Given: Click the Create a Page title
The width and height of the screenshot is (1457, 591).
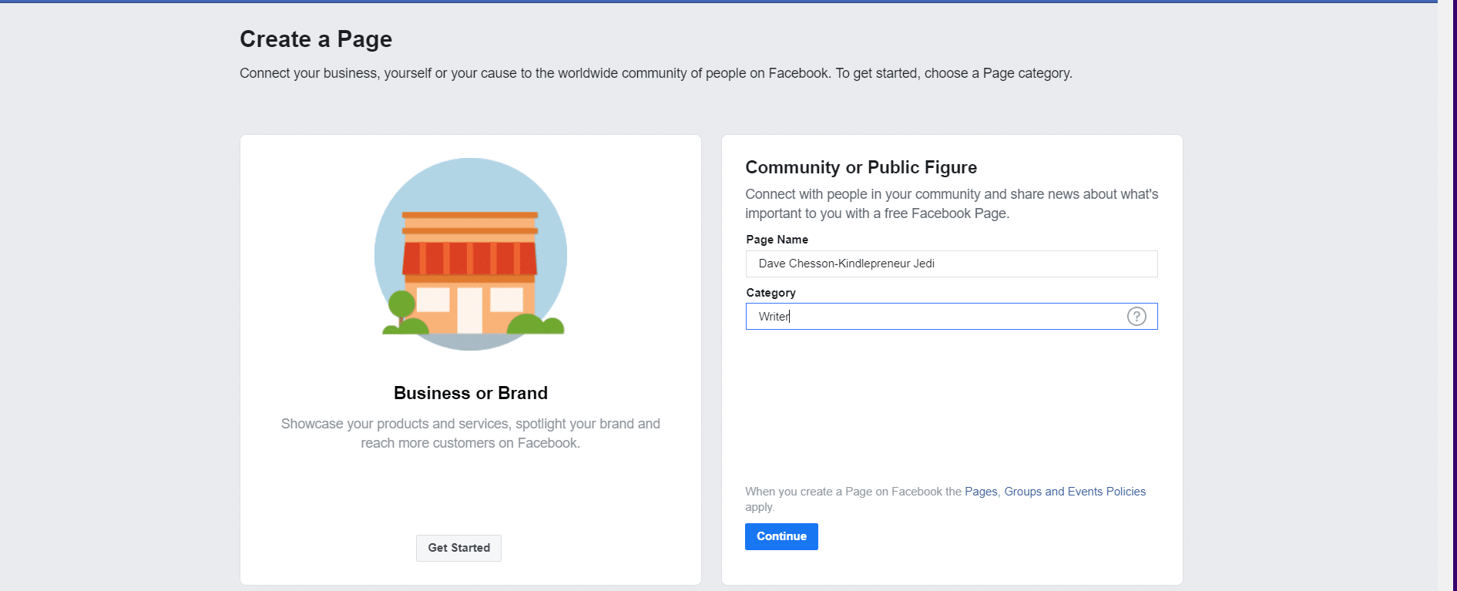Looking at the screenshot, I should 316,39.
